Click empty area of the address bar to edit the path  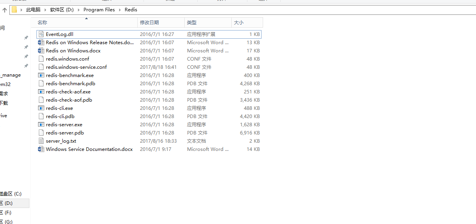306,10
